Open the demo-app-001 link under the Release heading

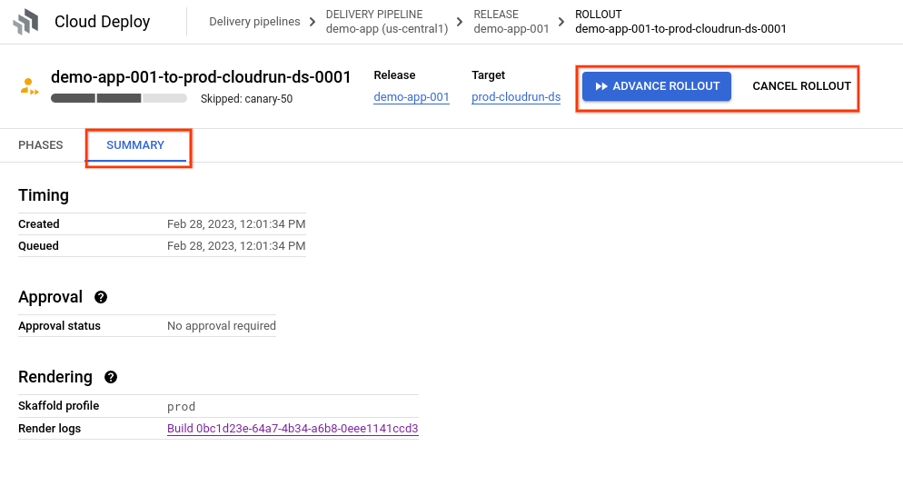coord(412,97)
